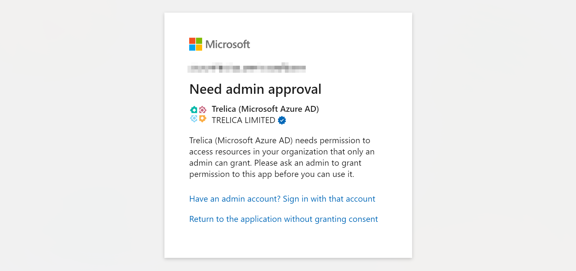Image resolution: width=576 pixels, height=271 pixels.
Task: Click the blurred account email address
Action: click(x=247, y=68)
